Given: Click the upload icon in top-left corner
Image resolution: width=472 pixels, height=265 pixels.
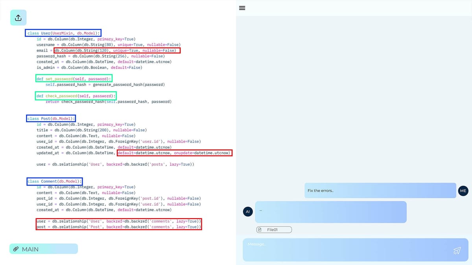Looking at the screenshot, I should pos(18,18).
